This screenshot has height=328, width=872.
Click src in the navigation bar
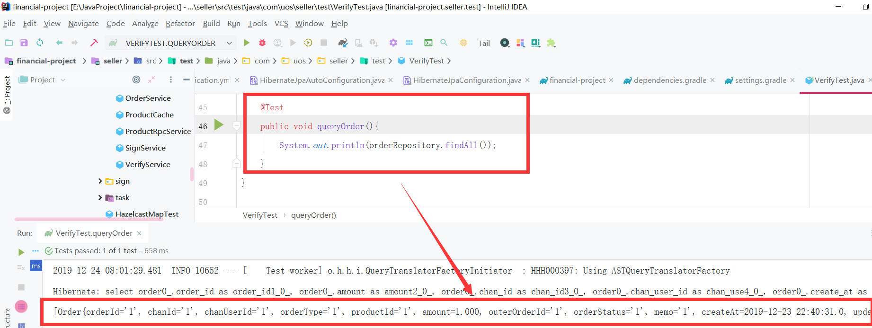pyautogui.click(x=151, y=61)
